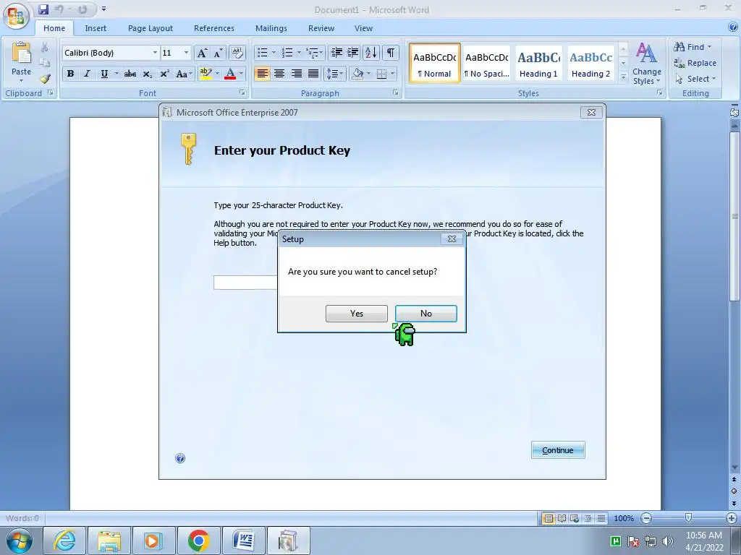Apply red font color

230,74
